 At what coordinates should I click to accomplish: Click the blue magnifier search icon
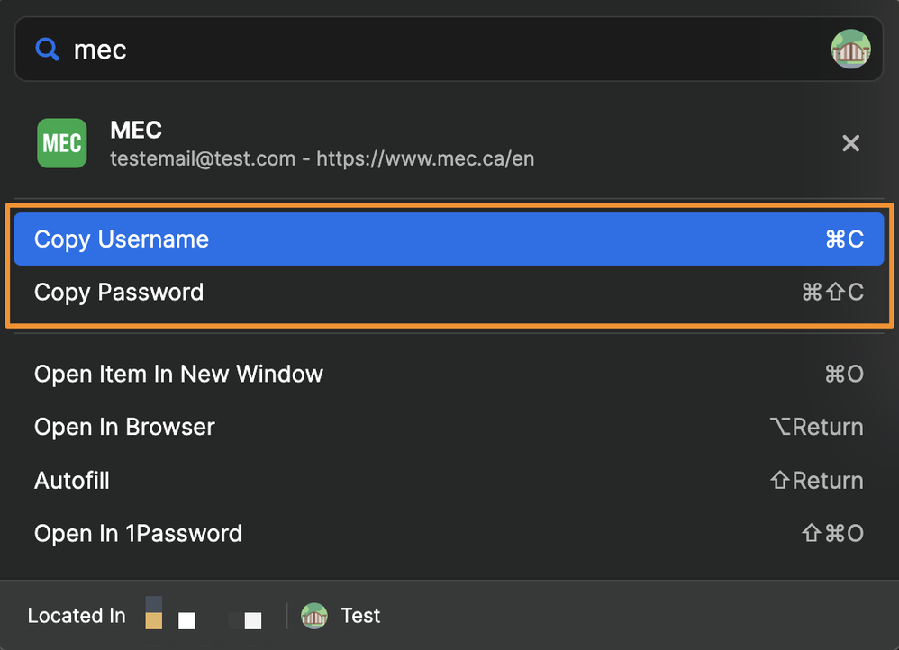(x=47, y=50)
